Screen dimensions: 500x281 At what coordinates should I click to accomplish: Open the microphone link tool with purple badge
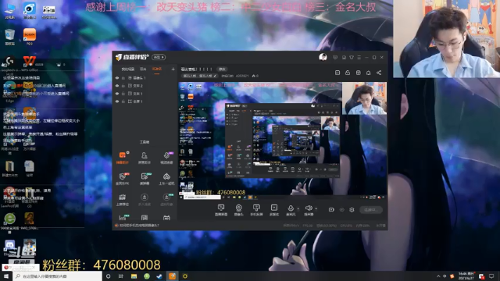pyautogui.click(x=166, y=158)
